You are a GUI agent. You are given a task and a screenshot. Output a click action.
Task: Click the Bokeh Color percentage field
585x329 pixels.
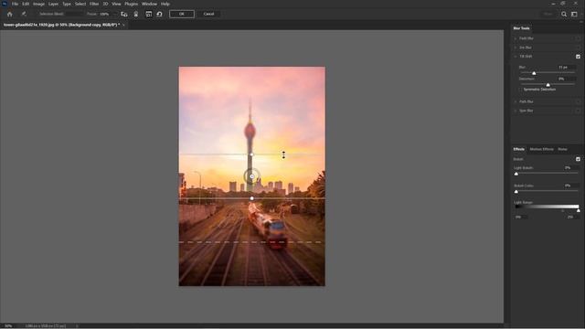point(570,186)
